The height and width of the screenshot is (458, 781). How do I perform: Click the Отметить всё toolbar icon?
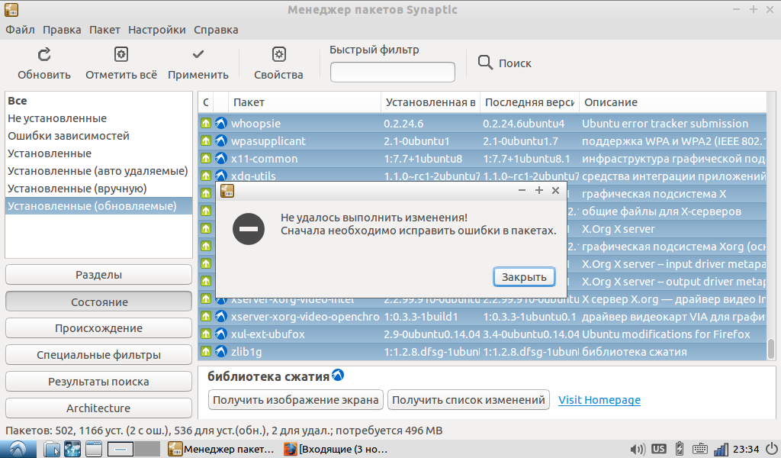[x=121, y=54]
